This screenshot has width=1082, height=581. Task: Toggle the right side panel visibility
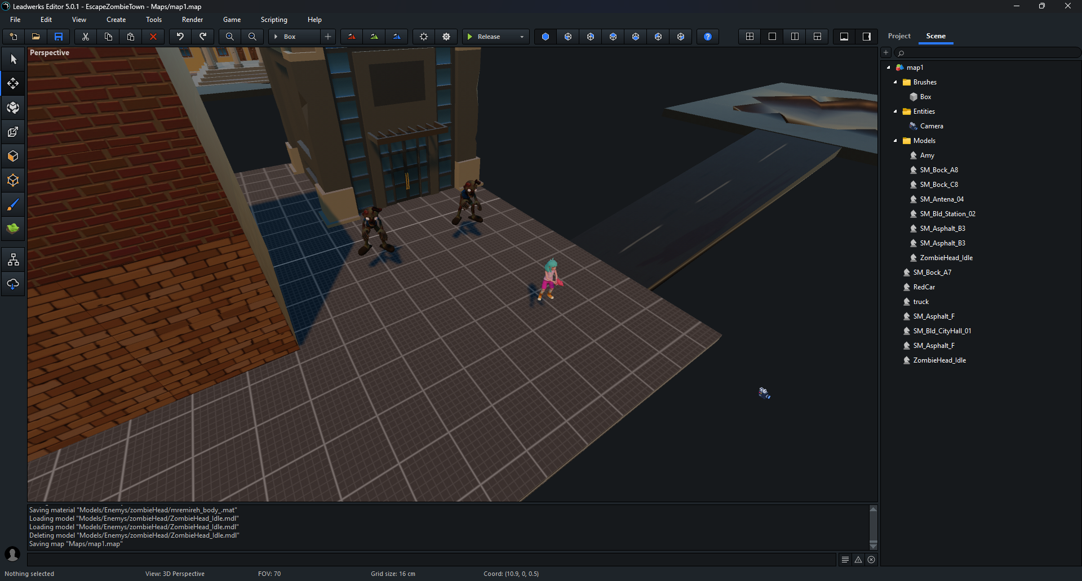point(867,37)
